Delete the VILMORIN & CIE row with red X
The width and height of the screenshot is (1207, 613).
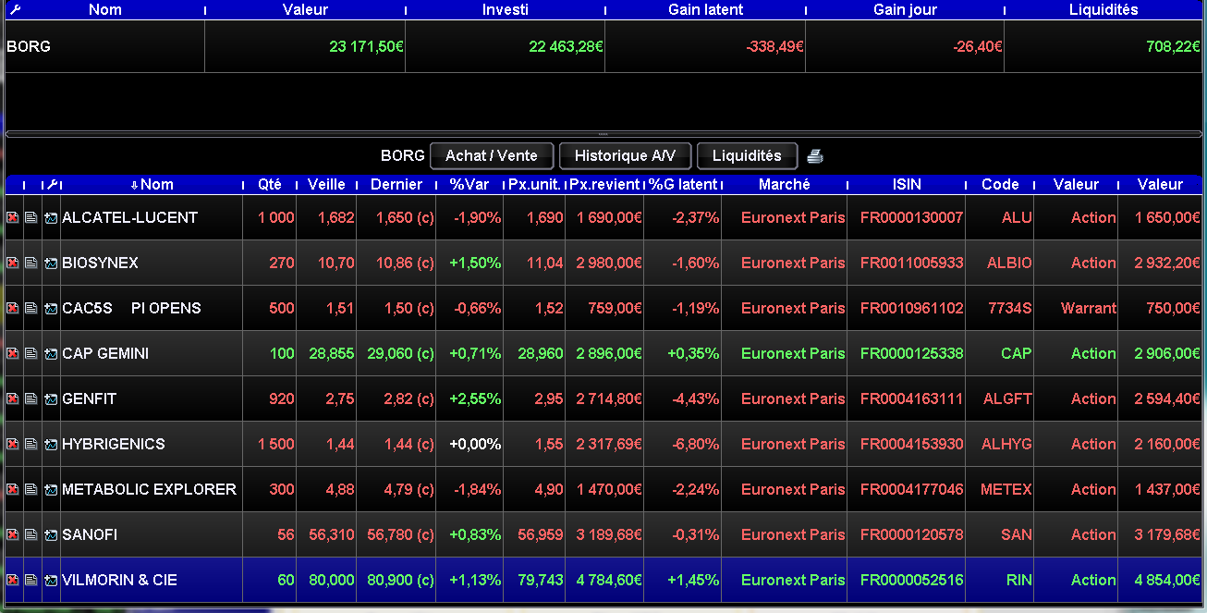(x=13, y=580)
